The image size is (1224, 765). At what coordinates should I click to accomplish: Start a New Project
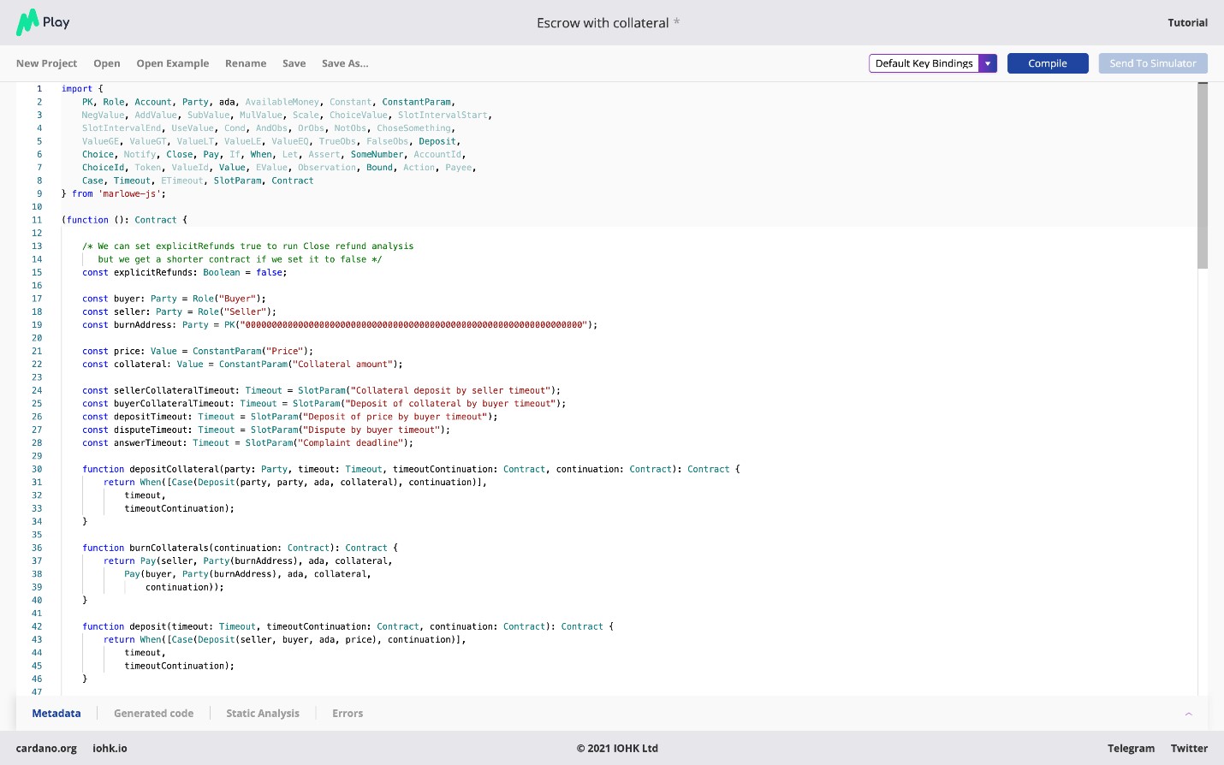(x=46, y=63)
